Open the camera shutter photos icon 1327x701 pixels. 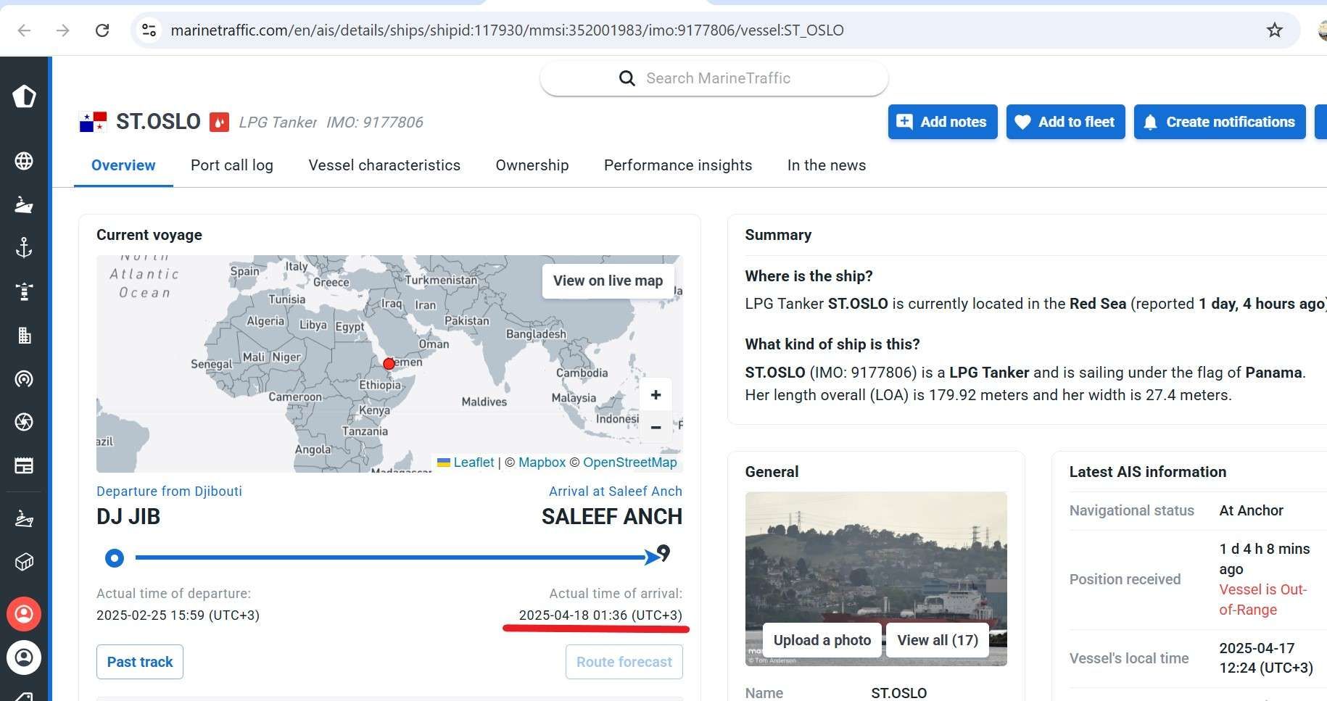24,422
